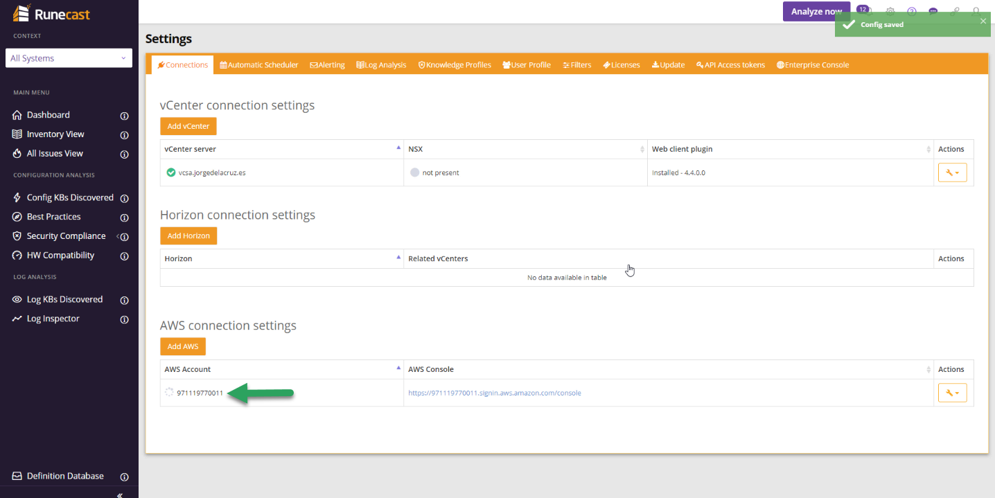Switch to the Update tab

click(x=668, y=65)
